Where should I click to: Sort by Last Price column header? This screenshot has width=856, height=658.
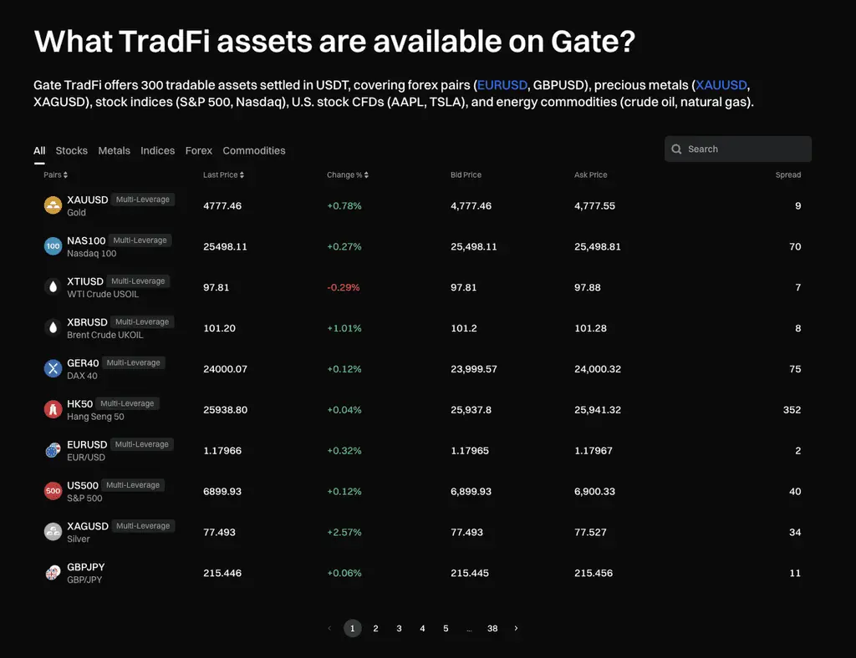coord(223,175)
